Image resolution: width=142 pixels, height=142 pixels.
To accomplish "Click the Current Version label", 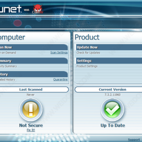I will pyautogui.click(x=112, y=90).
